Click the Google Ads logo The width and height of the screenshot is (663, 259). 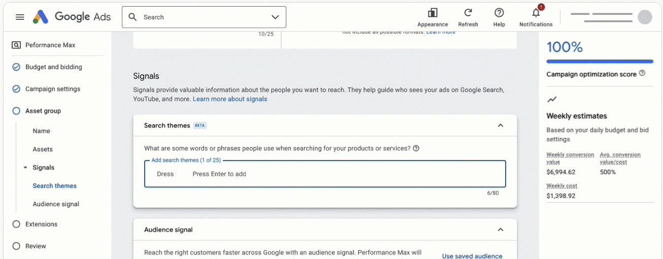tap(72, 17)
